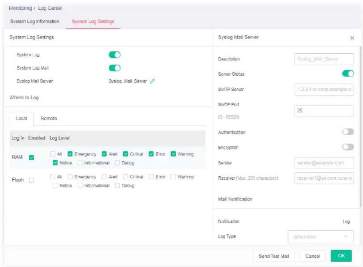Edit Syslog_Mail_Server with the pencil icon
The image size is (363, 267).
tap(152, 81)
